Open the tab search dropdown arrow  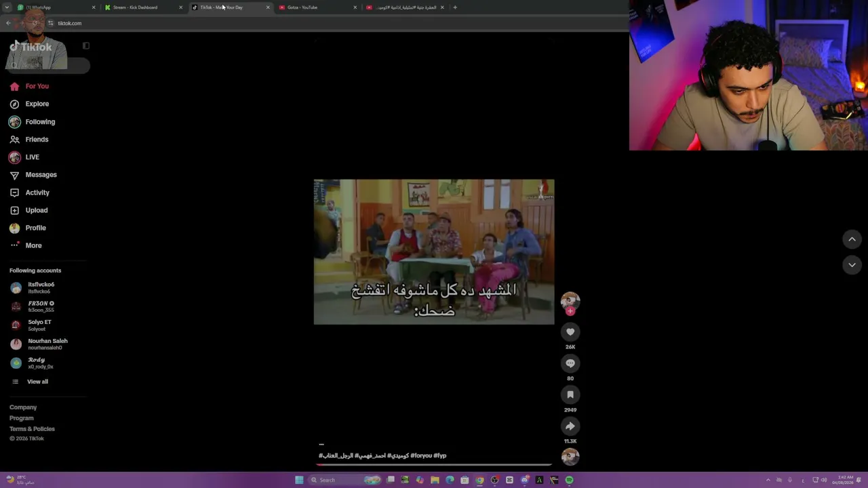tap(7, 7)
